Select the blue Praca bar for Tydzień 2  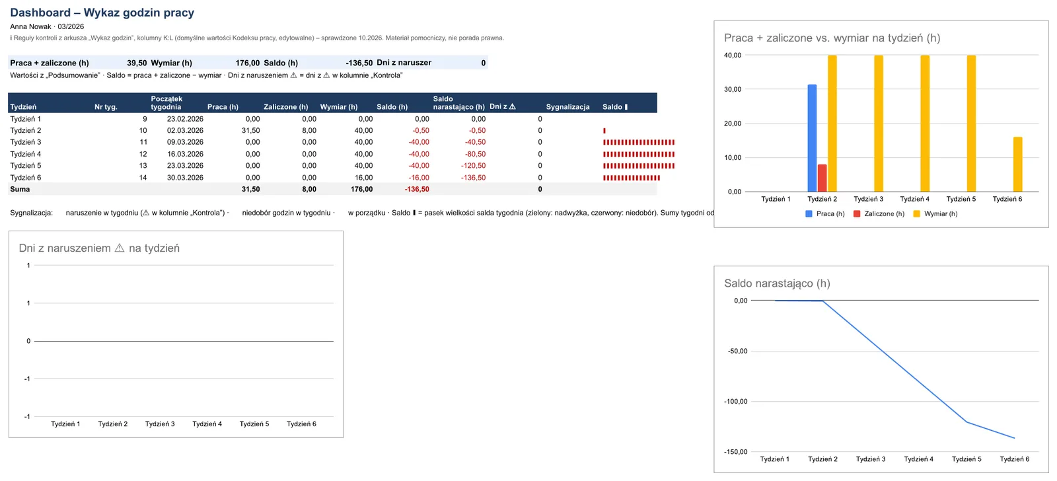(x=812, y=138)
